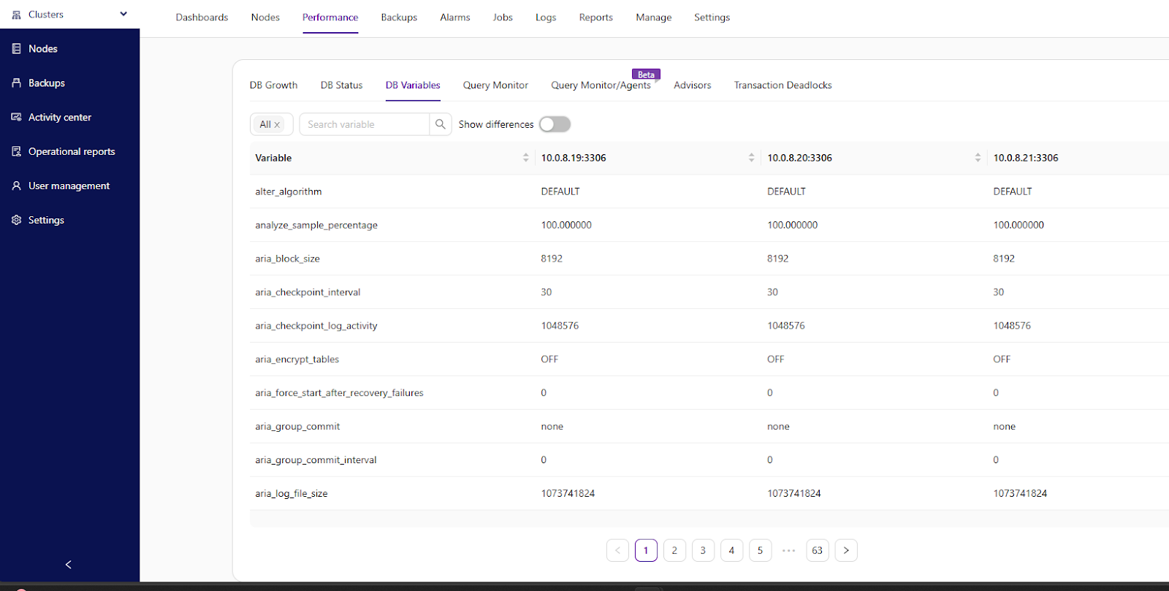Click the search magnifier icon
This screenshot has width=1169, height=591.
click(x=441, y=124)
